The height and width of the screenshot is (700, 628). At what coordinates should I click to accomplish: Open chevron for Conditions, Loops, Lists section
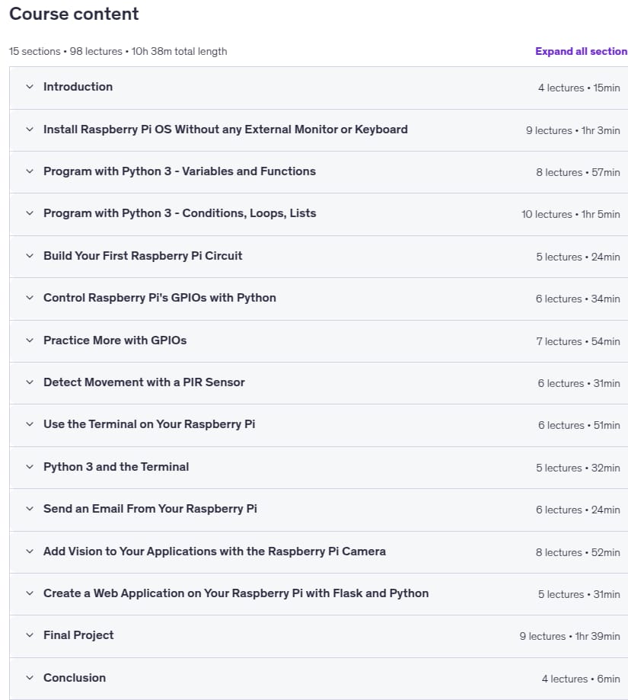click(x=30, y=213)
